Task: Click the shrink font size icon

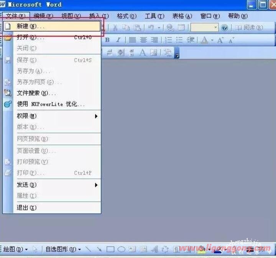Action: 231,40
